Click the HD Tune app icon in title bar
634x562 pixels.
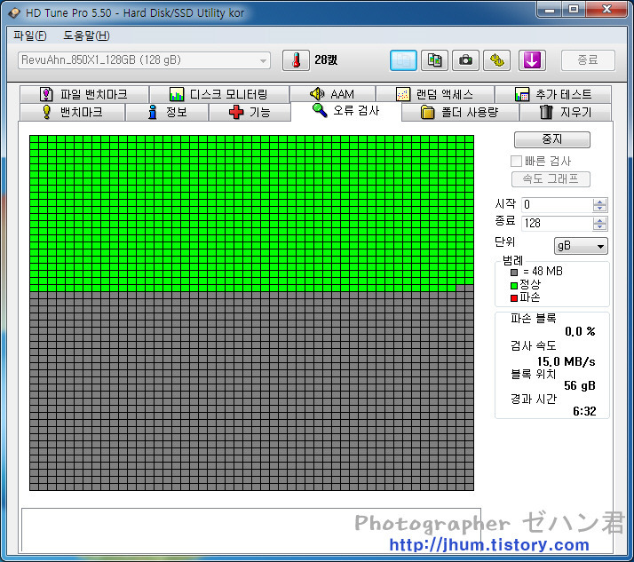14,13
